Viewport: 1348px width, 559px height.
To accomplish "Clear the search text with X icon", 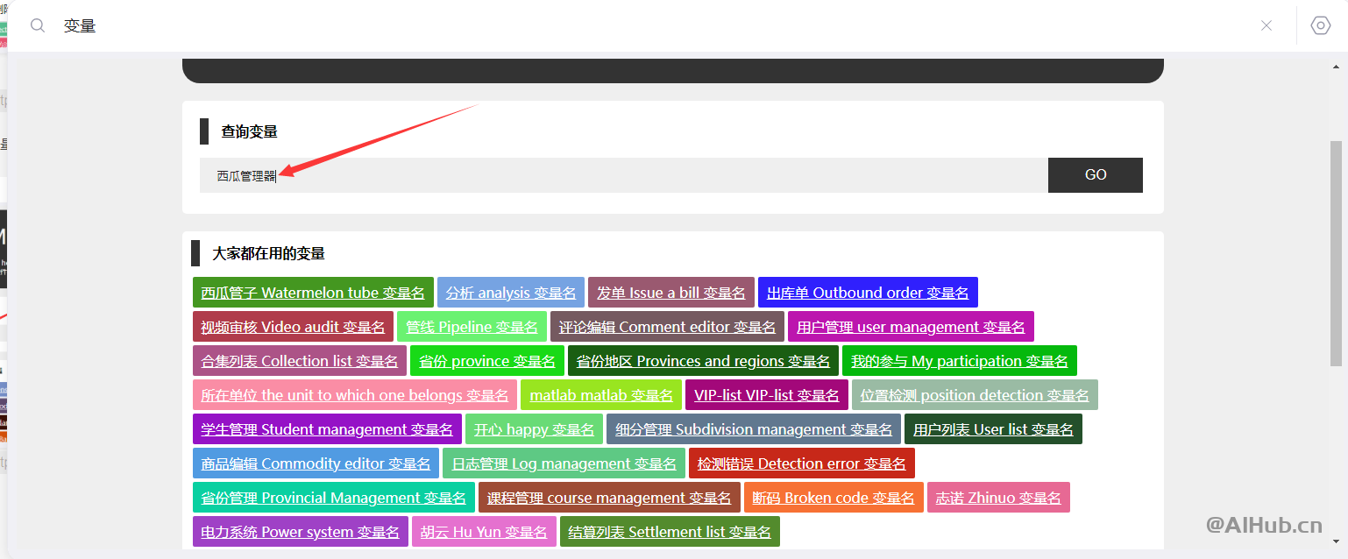I will point(1266,25).
